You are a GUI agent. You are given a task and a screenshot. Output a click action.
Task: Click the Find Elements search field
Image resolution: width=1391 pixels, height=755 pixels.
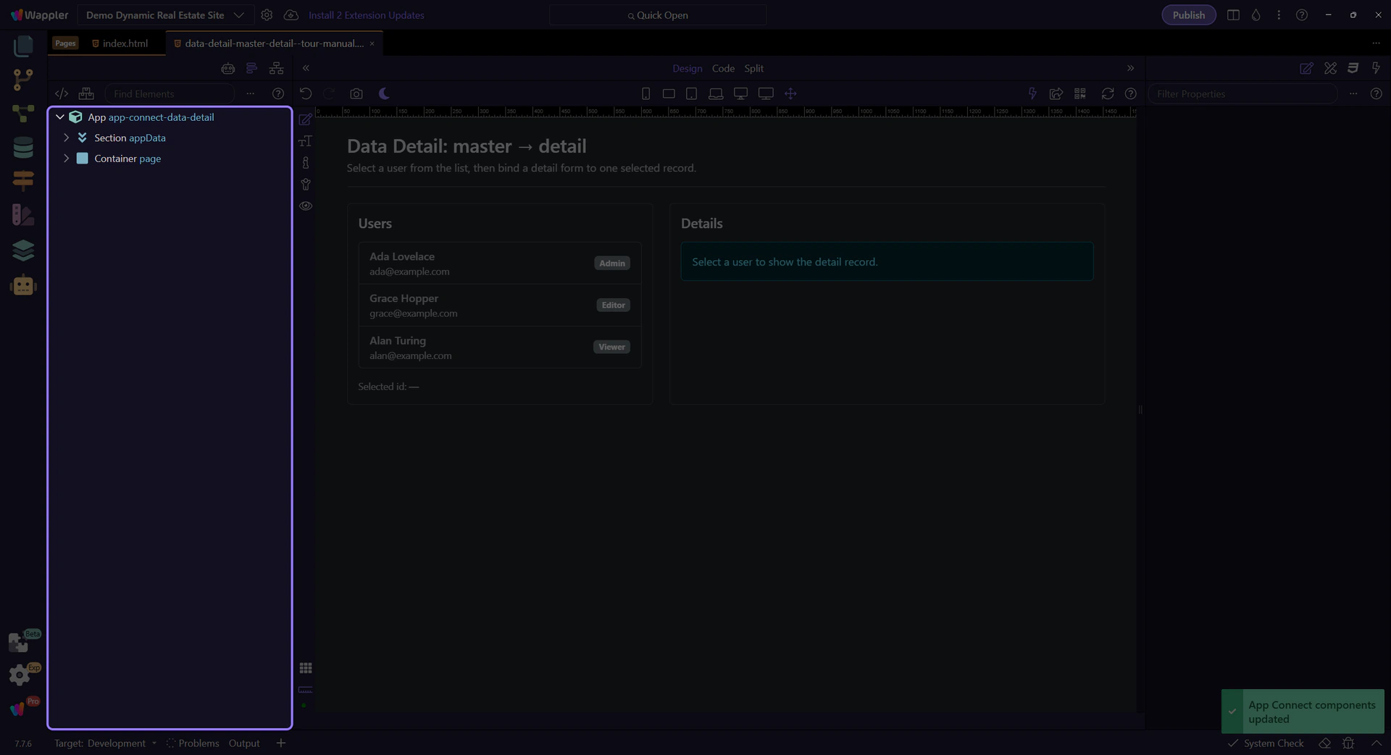pos(170,94)
